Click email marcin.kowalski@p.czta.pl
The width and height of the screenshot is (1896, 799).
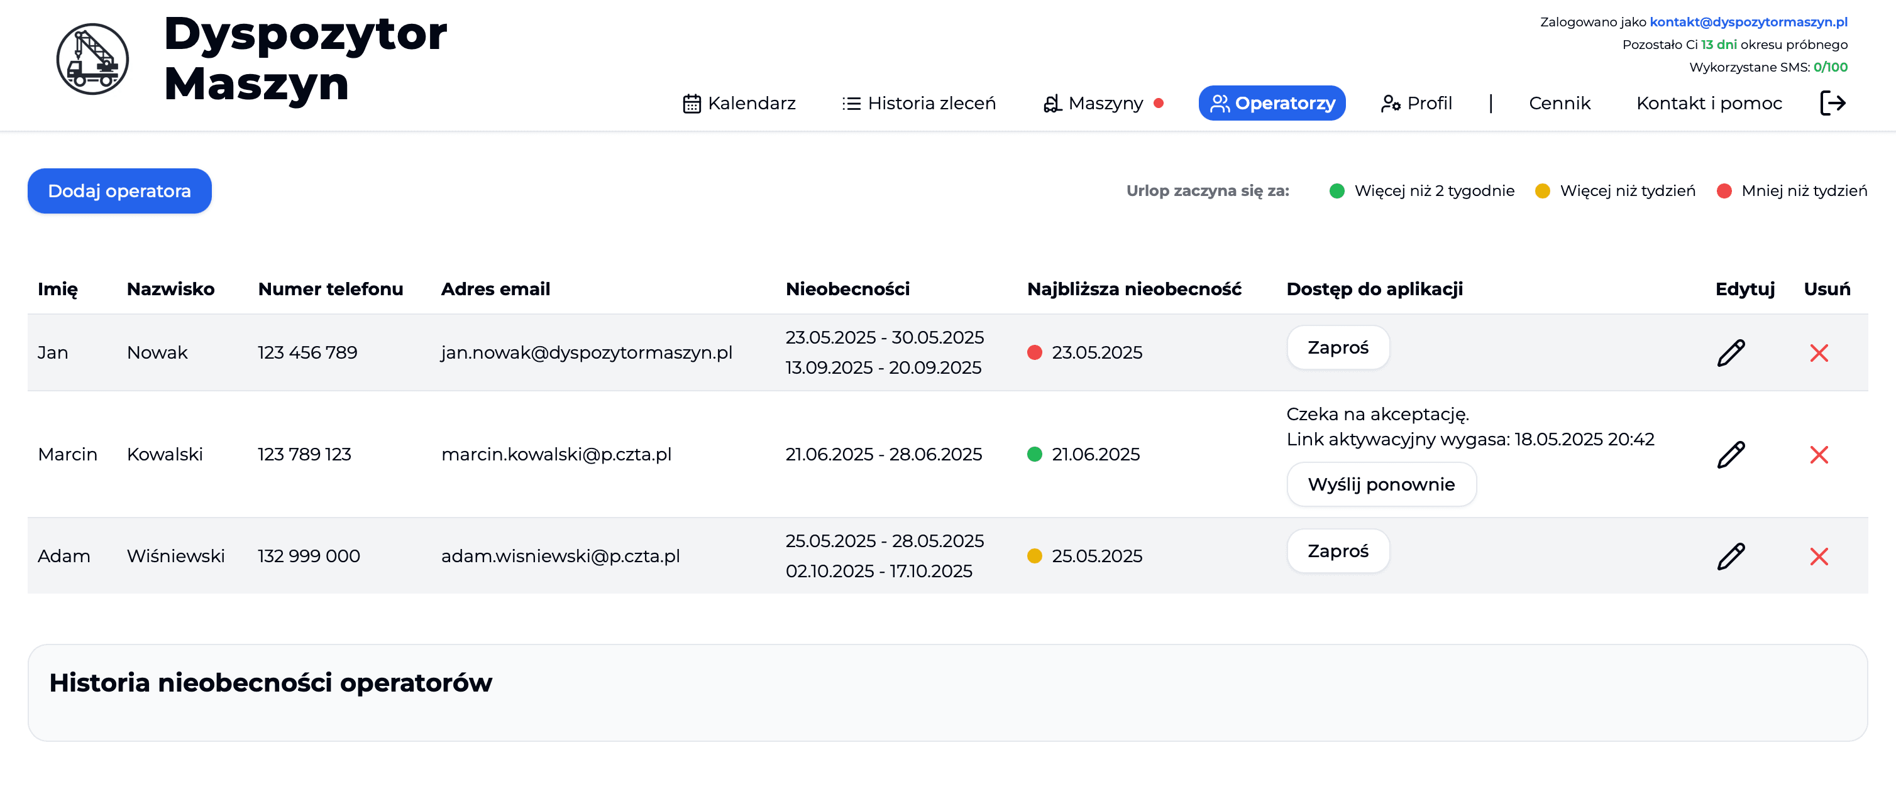point(556,455)
